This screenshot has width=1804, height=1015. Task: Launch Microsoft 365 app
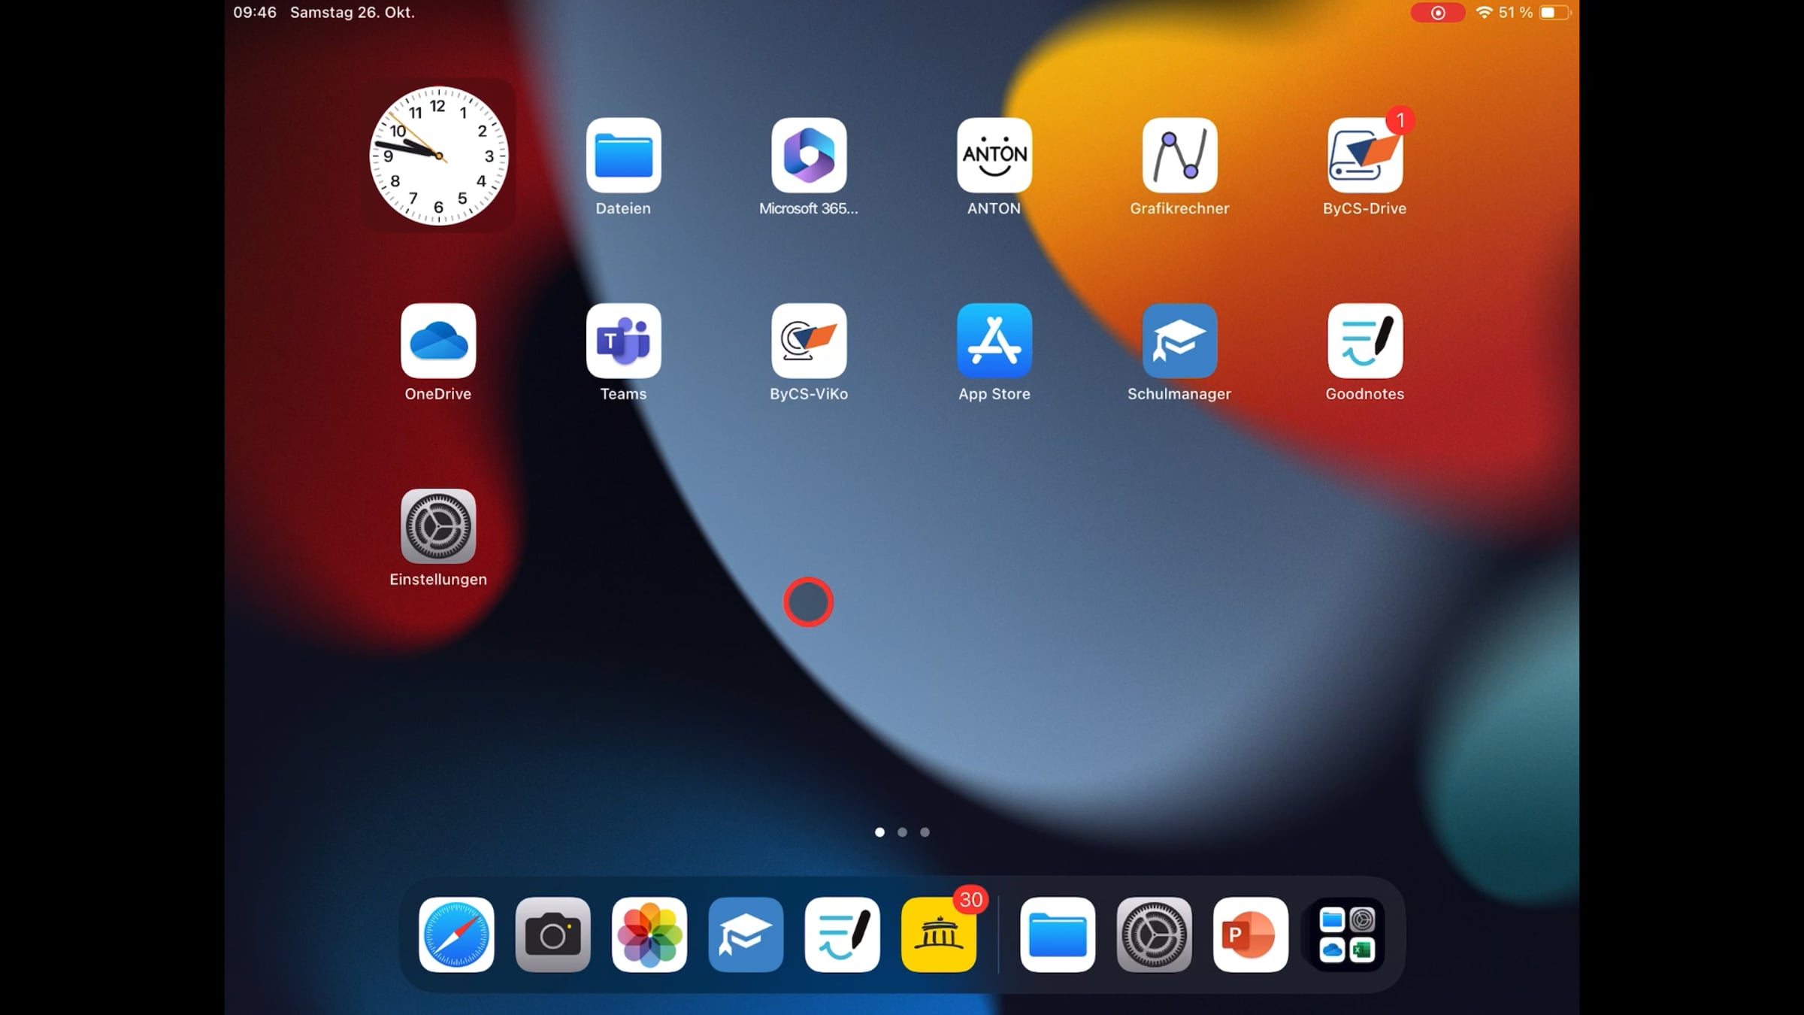point(809,155)
